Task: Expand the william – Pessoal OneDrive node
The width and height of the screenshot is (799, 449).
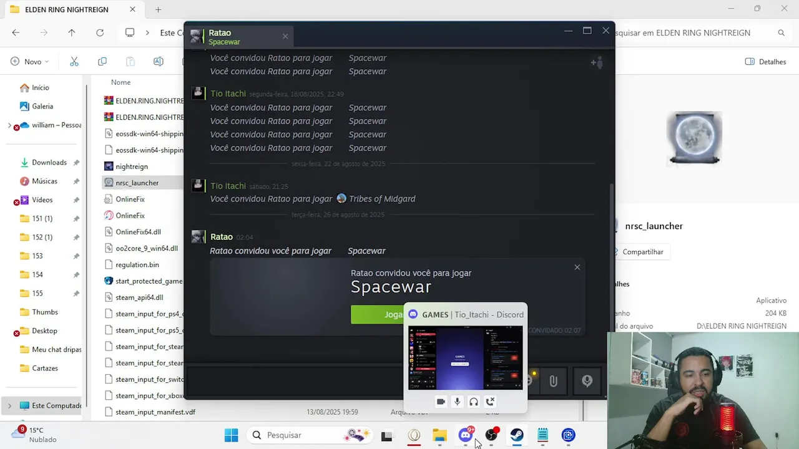Action: 9,125
